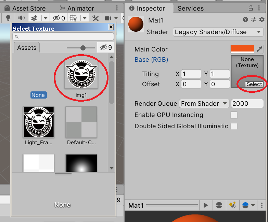This screenshot has height=222, width=268.
Task: Select the None texture option
Action: tap(38, 95)
